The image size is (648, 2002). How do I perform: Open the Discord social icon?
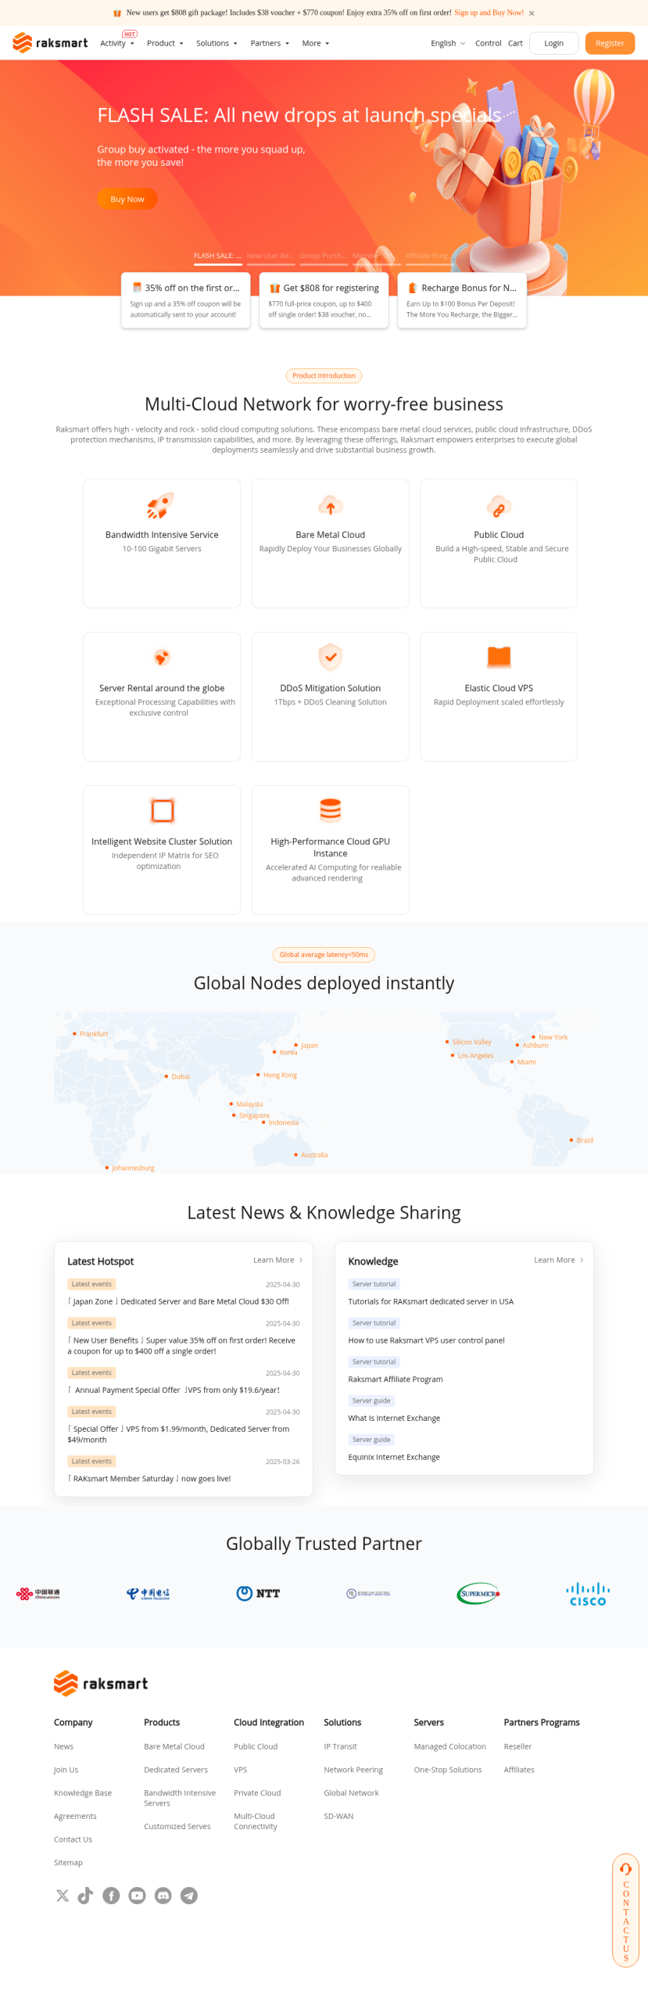tap(163, 1896)
